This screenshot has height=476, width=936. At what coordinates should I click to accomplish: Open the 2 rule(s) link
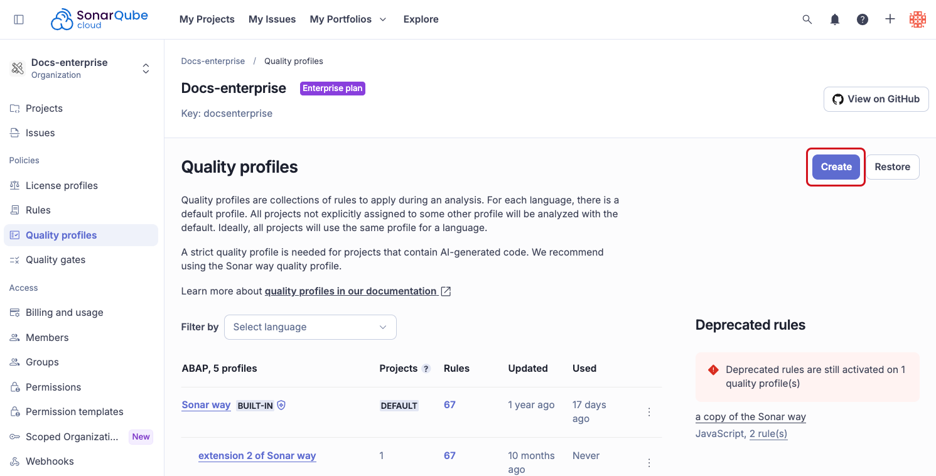pyautogui.click(x=768, y=433)
